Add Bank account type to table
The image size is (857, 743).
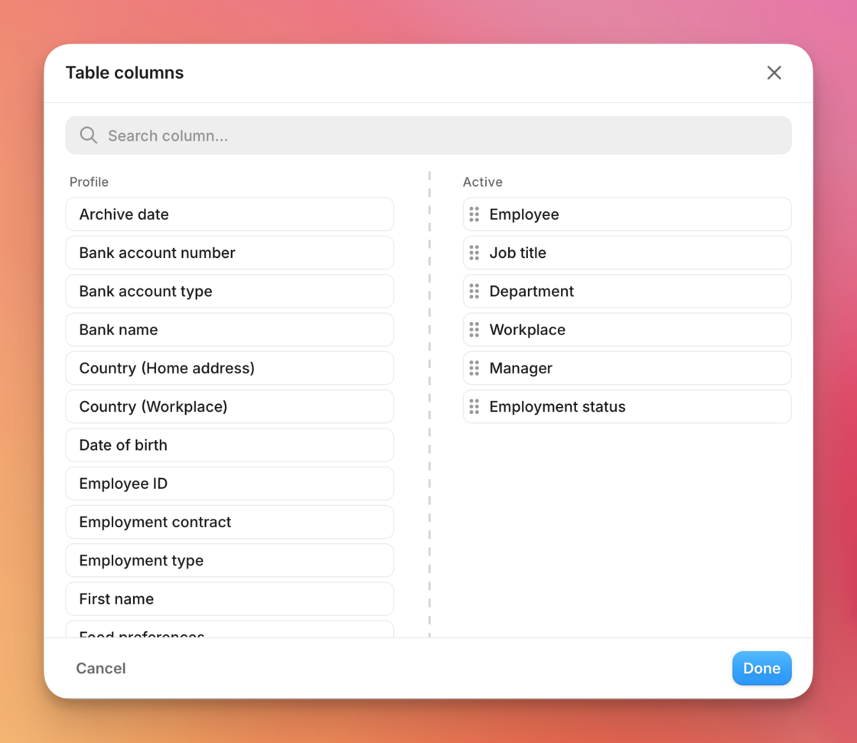click(230, 292)
